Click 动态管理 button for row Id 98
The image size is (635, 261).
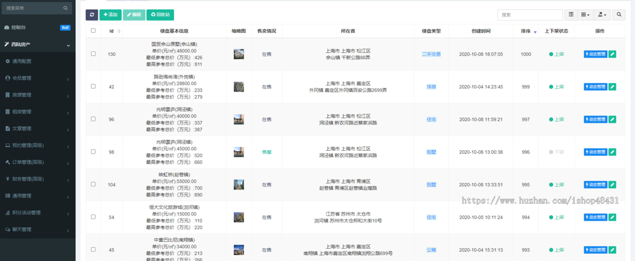point(595,152)
